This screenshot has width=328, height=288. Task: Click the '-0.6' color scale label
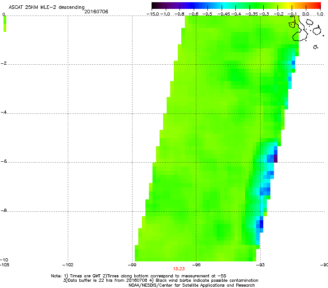194,14
